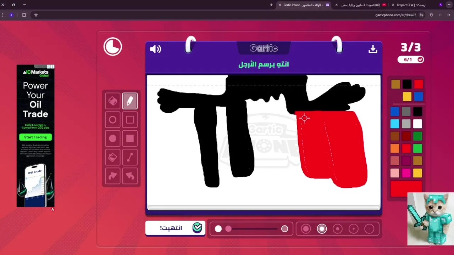This screenshot has height=255, width=454.
Task: Bookmark this page with the star icon
Action: 36,15
